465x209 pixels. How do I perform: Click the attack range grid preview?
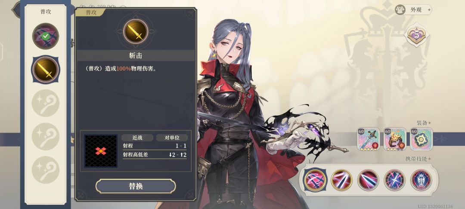[101, 151]
